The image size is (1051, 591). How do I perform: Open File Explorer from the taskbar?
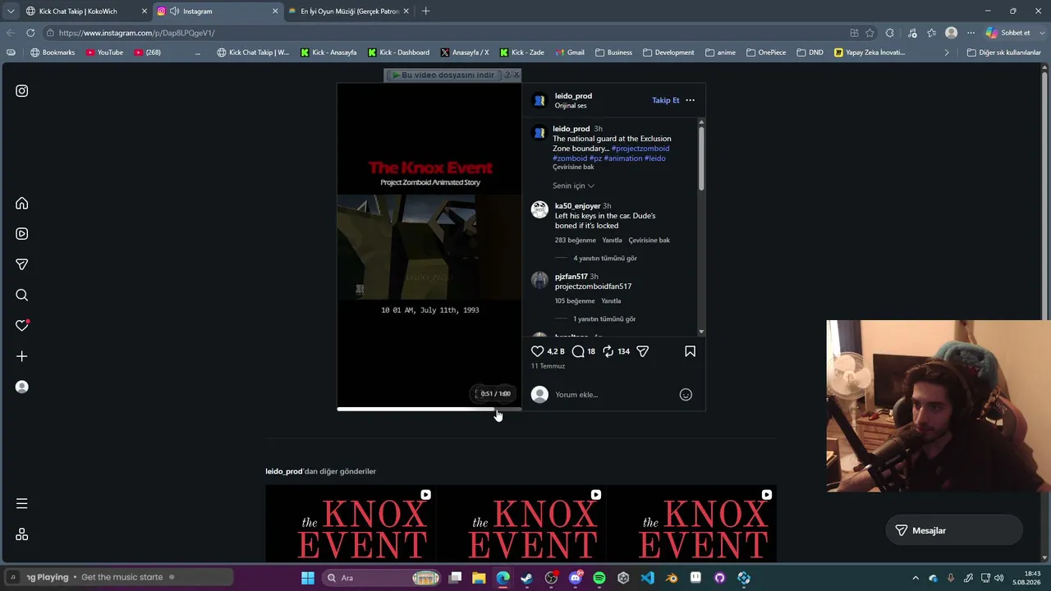pos(479,578)
